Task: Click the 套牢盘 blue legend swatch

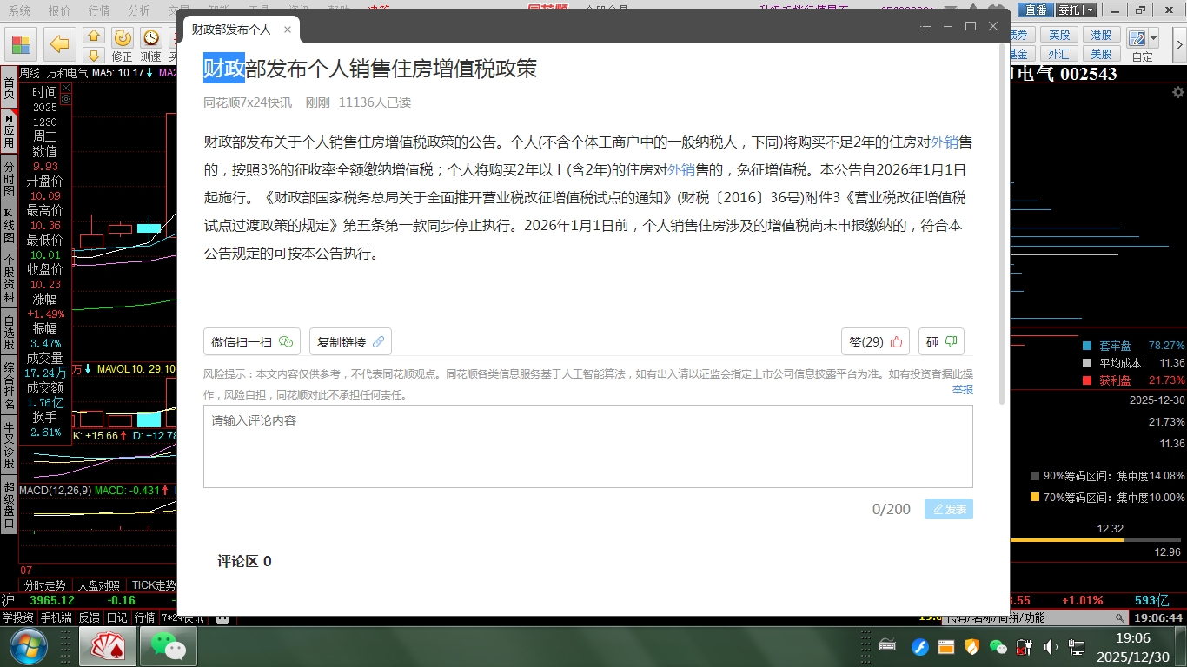Action: tap(1086, 345)
